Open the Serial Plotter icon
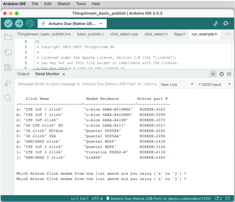The height and width of the screenshot is (202, 235). pyautogui.click(x=216, y=23)
